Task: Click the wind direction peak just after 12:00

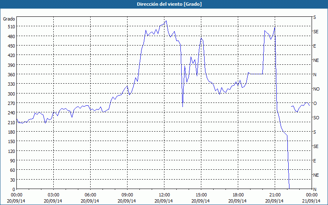Action: click(x=166, y=21)
